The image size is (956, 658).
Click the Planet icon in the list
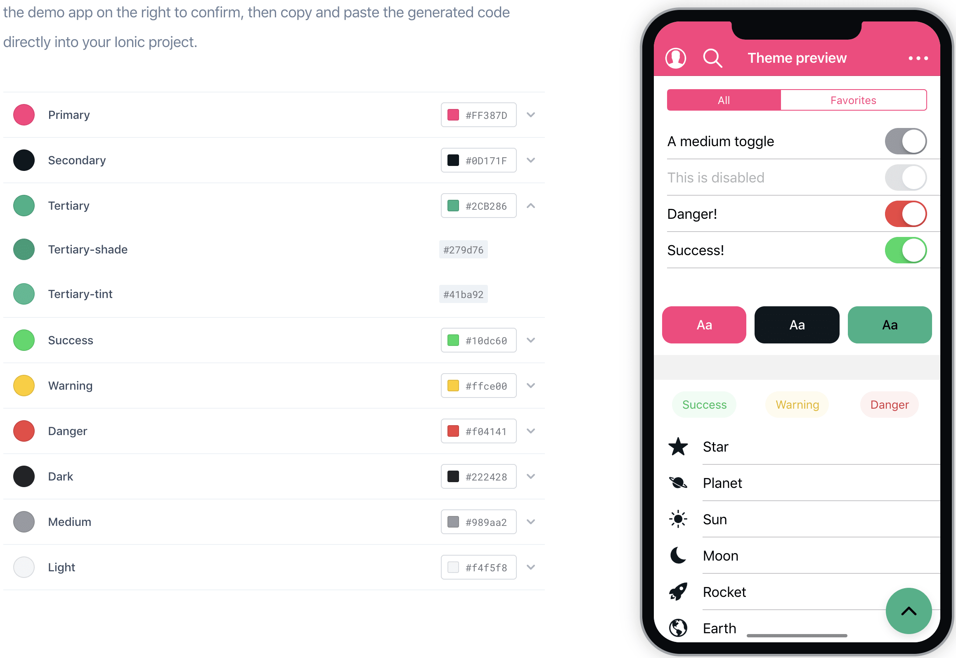pyautogui.click(x=677, y=482)
